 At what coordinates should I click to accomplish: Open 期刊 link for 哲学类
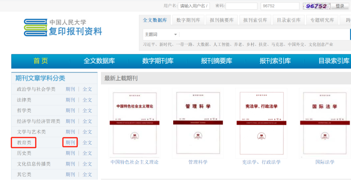[x=70, y=110]
